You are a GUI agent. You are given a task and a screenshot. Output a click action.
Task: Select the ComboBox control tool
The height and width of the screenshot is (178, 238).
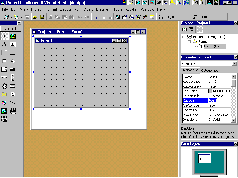click(x=4, y=69)
